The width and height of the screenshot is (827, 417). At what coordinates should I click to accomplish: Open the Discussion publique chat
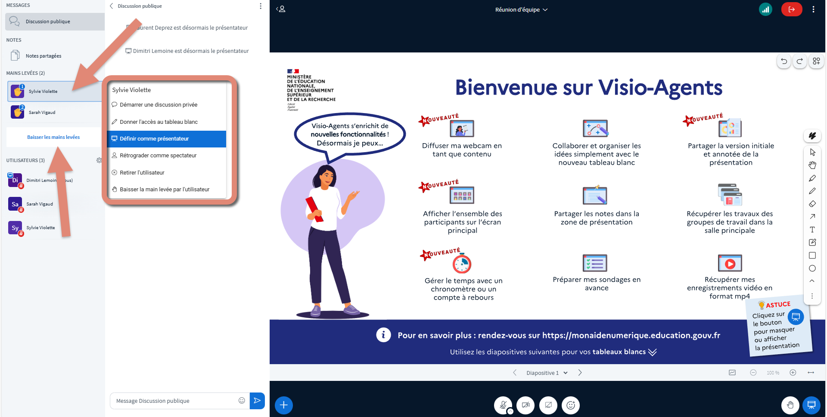point(55,21)
